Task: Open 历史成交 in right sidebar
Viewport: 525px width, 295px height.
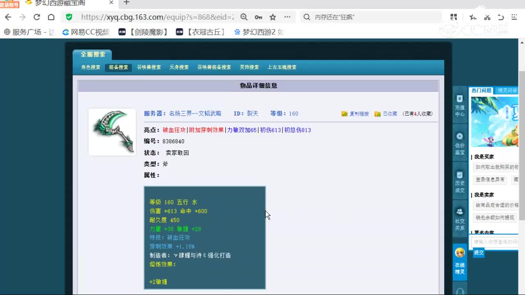Action: 460,182
